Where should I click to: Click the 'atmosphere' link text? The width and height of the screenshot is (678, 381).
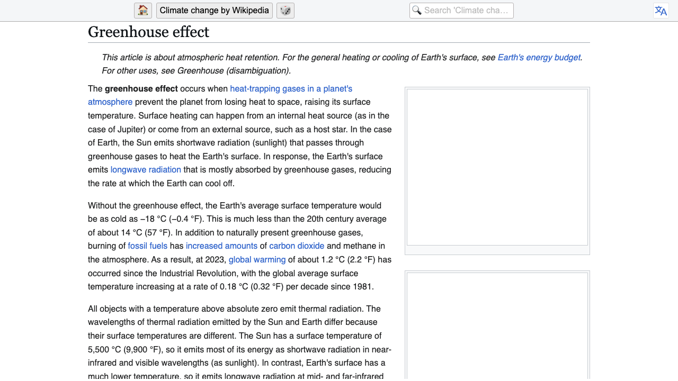pyautogui.click(x=110, y=102)
